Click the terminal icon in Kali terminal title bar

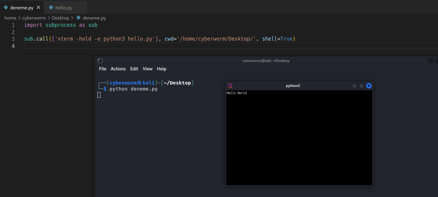(100, 61)
